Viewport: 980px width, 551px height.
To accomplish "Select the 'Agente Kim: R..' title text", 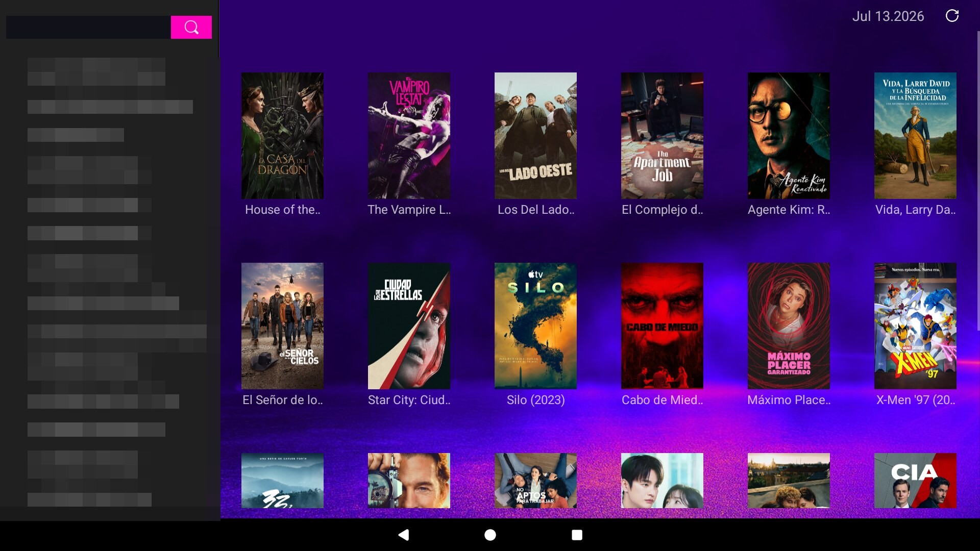I will (x=789, y=210).
